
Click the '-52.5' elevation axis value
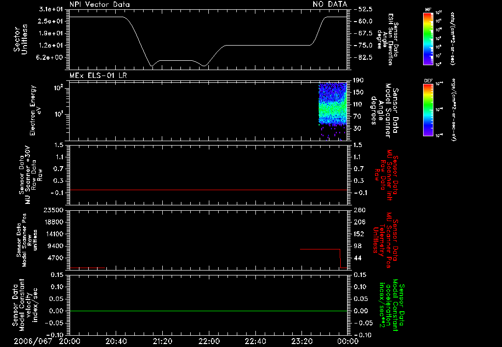(x=363, y=9)
